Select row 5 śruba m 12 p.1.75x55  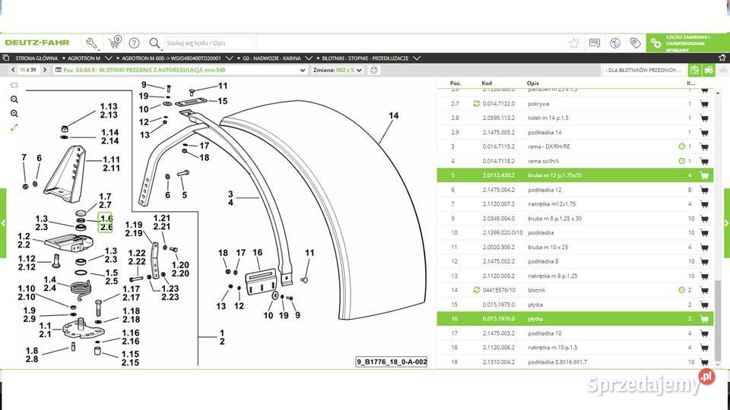click(575, 175)
